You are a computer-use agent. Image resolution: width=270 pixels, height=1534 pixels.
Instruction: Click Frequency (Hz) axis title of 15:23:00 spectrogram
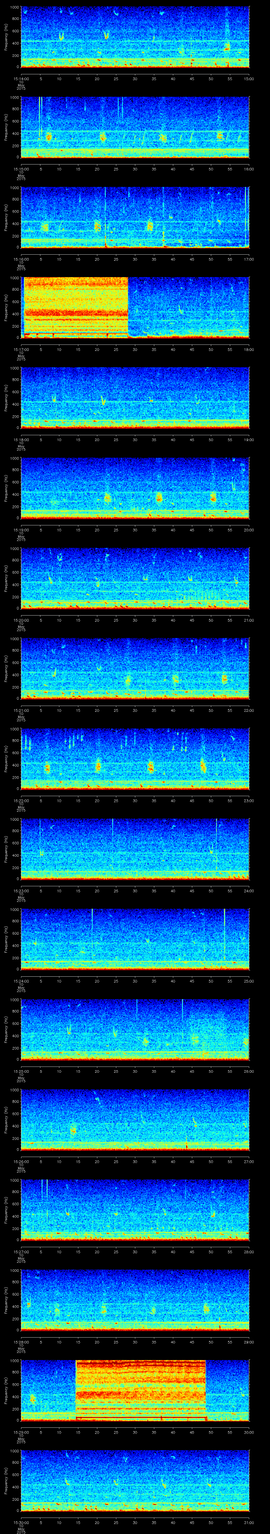click(x=6, y=849)
